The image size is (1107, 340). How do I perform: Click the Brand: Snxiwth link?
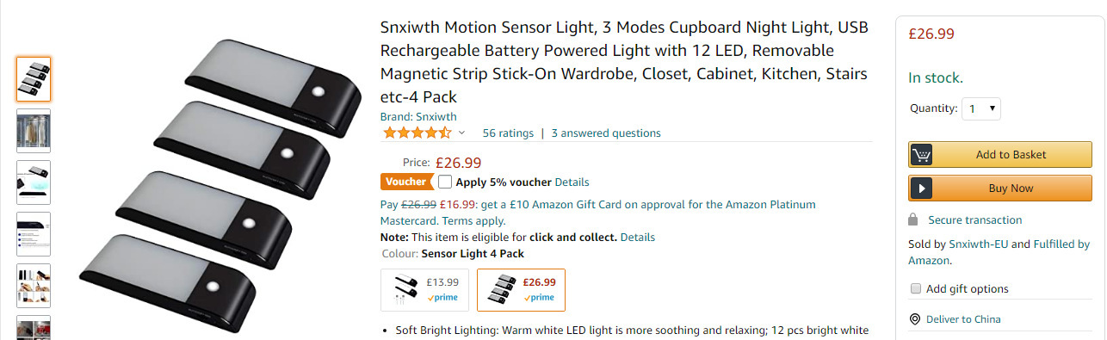click(x=418, y=116)
